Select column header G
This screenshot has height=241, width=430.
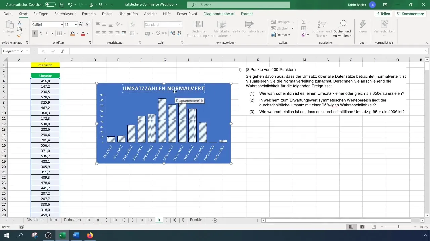(165, 60)
